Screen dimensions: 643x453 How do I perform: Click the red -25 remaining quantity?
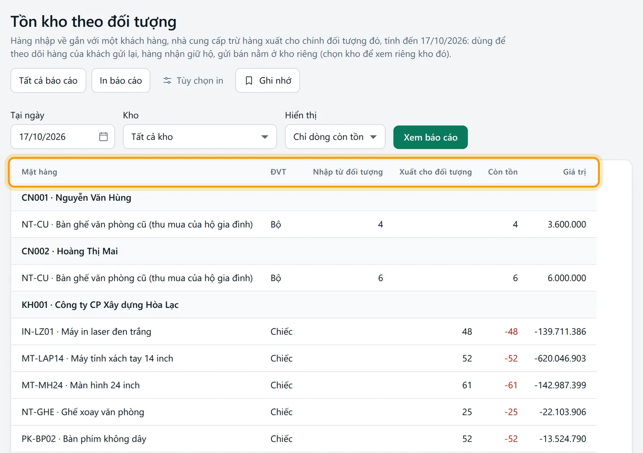[x=511, y=412]
